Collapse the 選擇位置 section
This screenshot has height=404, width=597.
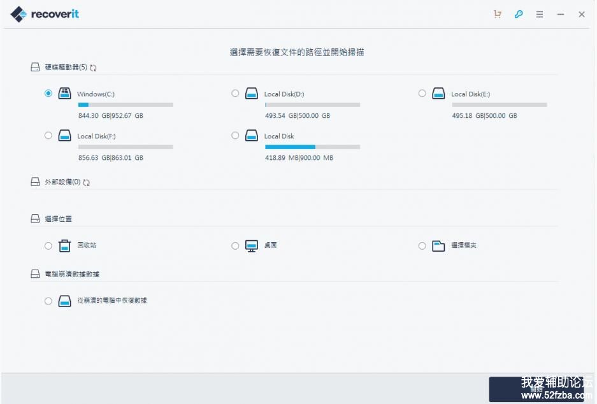coord(35,219)
